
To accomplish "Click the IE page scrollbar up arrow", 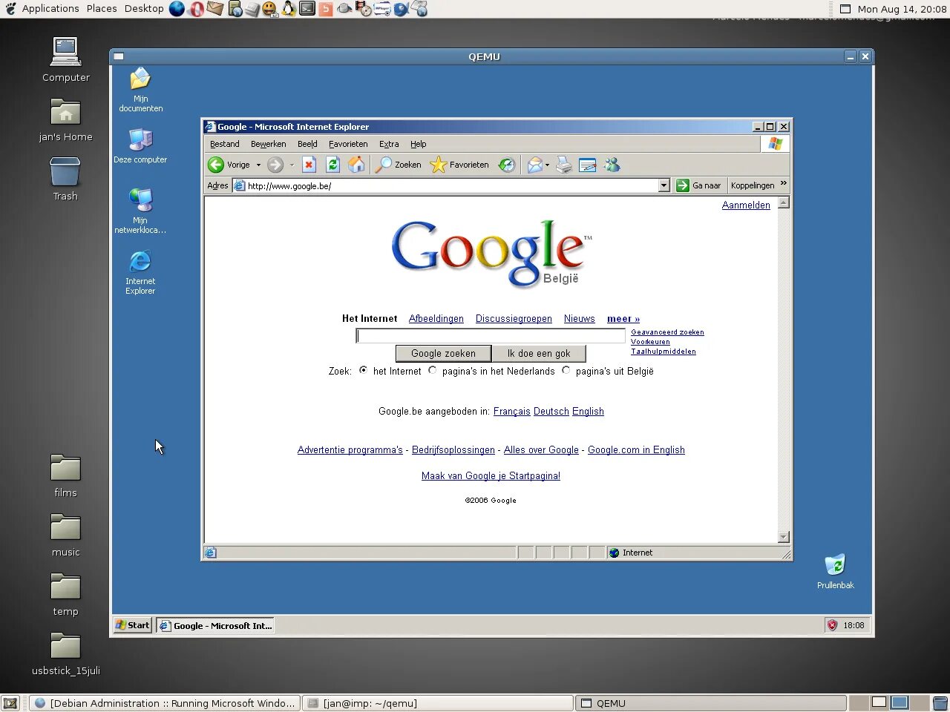I will (x=783, y=202).
